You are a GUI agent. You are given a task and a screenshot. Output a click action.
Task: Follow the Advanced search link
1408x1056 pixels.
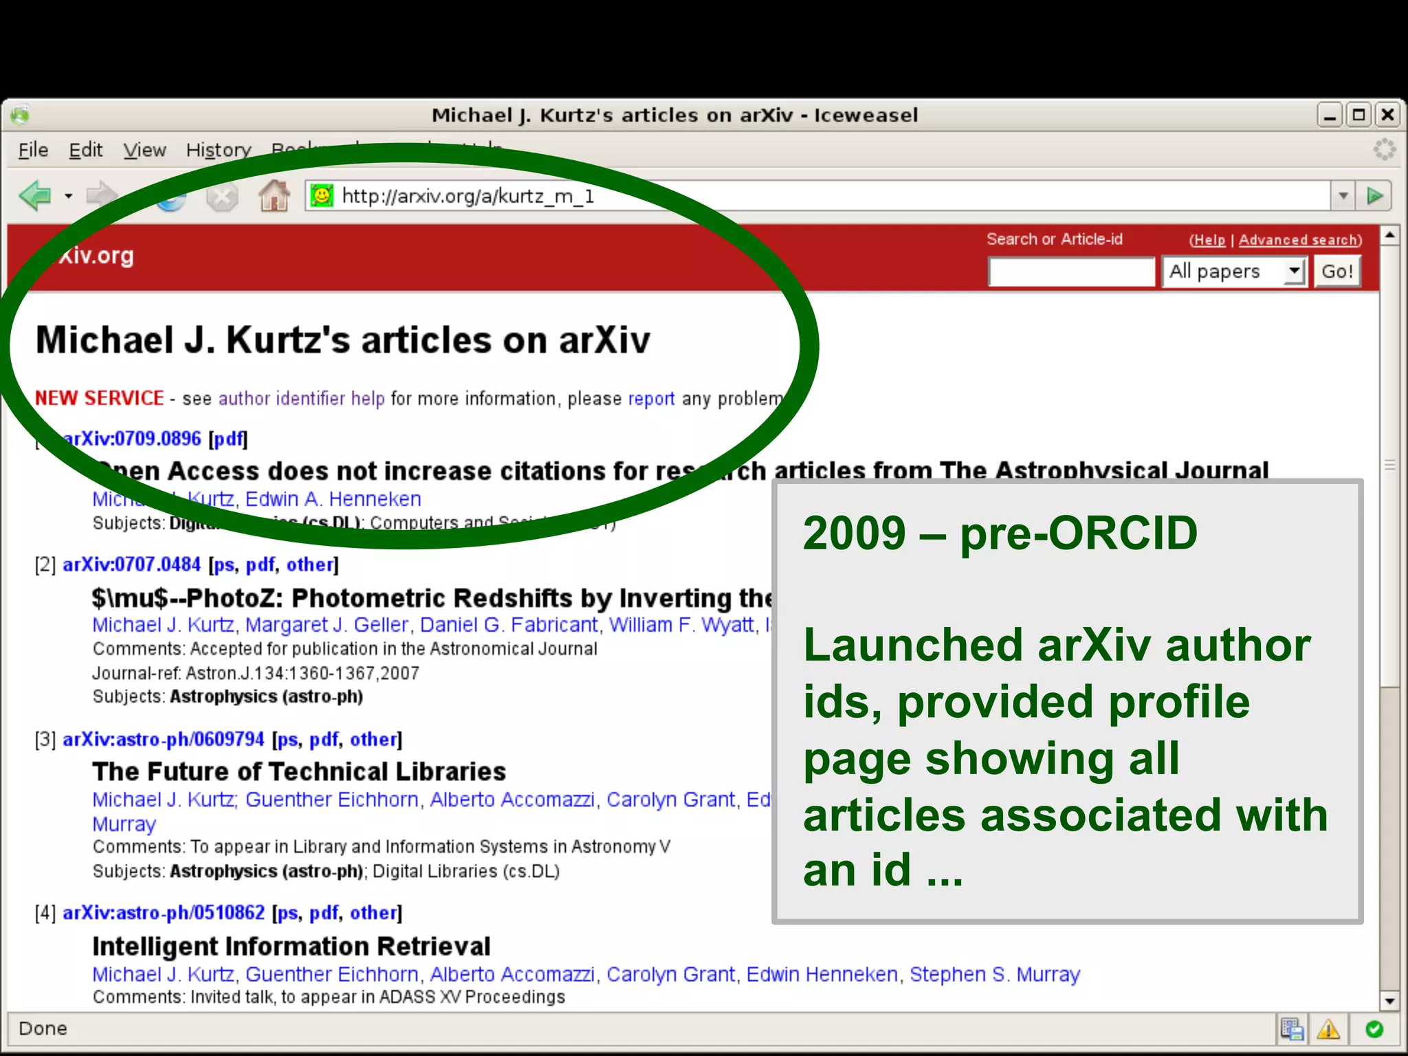tap(1299, 240)
